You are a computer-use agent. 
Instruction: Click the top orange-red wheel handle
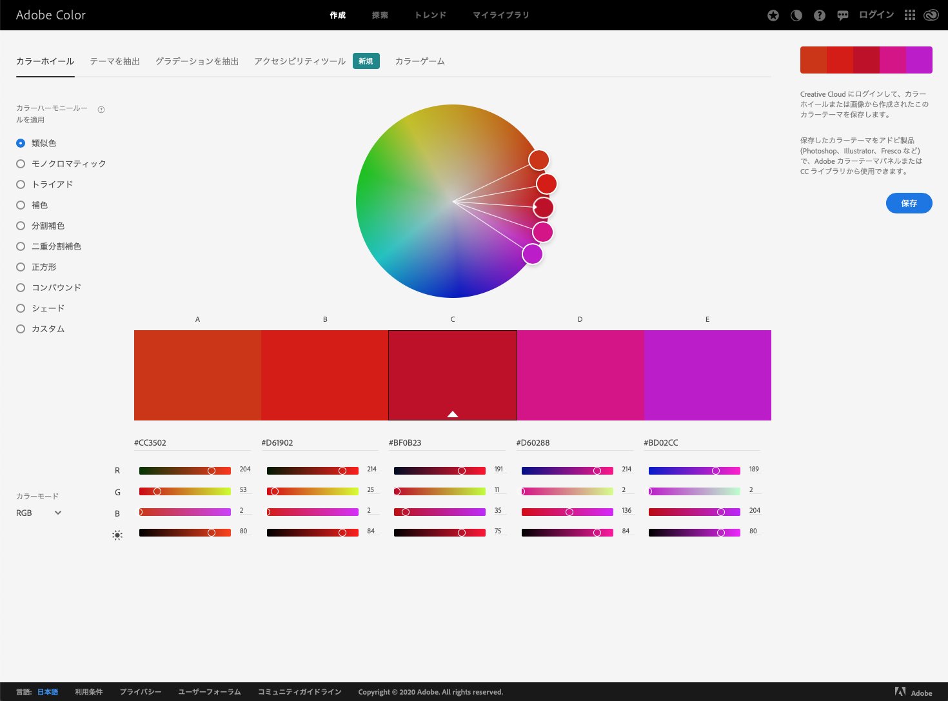click(x=539, y=160)
